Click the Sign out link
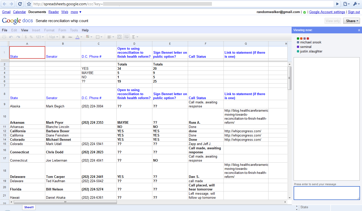Screen dimensions: 362x211 pyautogui.click(x=354, y=12)
